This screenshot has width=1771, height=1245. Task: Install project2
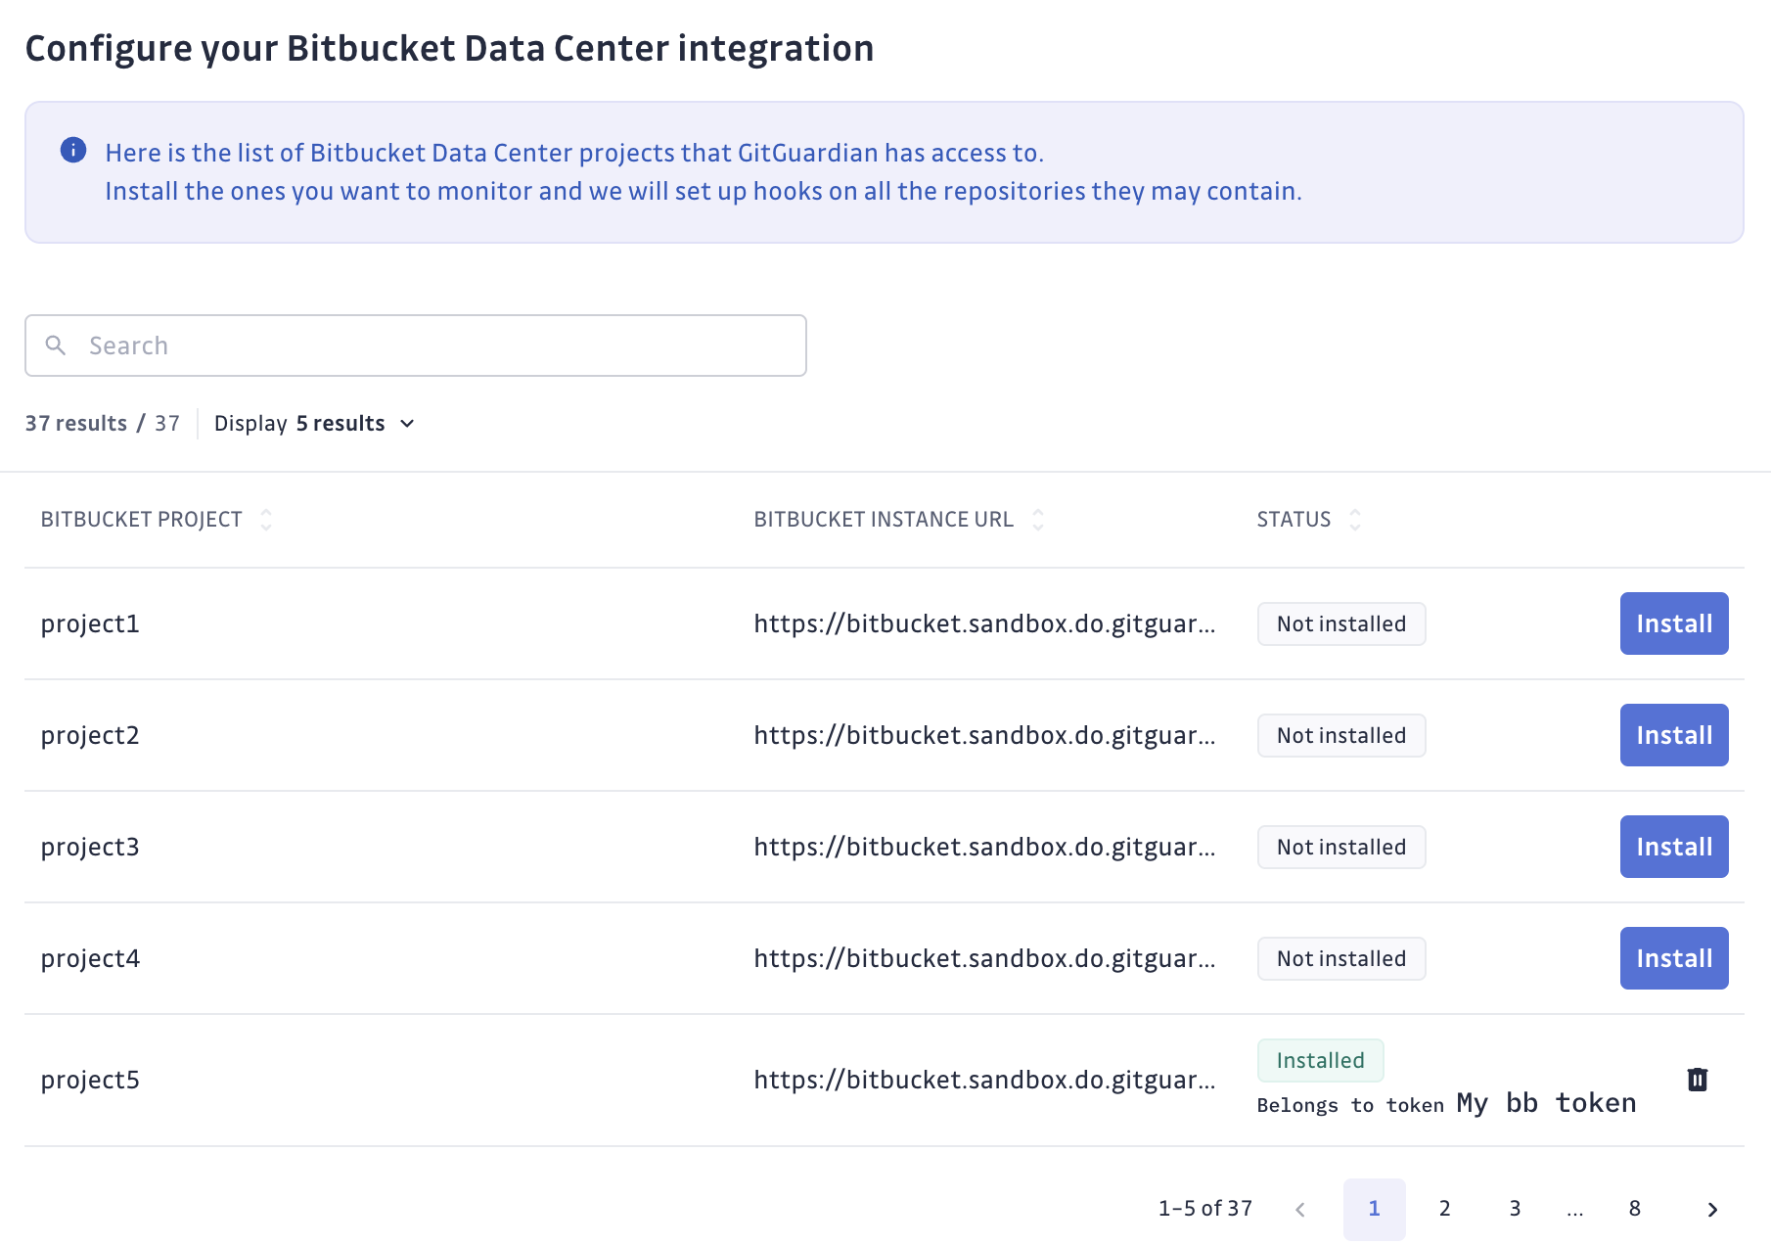tap(1674, 735)
